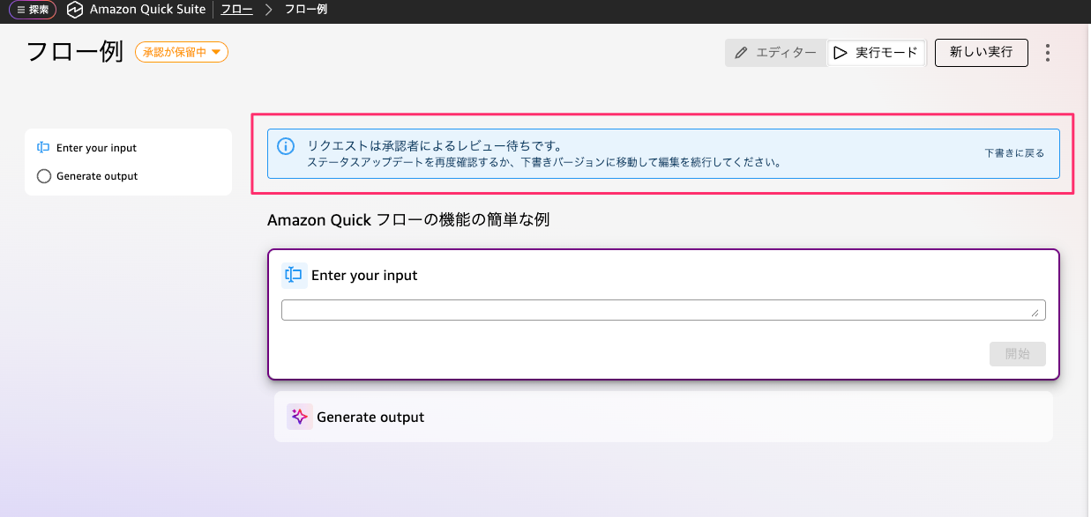This screenshot has height=517, width=1091.
Task: Click the 新しい実行 button
Action: click(x=981, y=52)
